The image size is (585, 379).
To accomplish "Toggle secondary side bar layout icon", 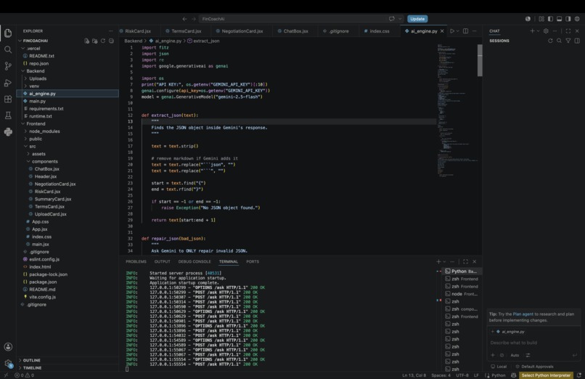I will click(568, 19).
